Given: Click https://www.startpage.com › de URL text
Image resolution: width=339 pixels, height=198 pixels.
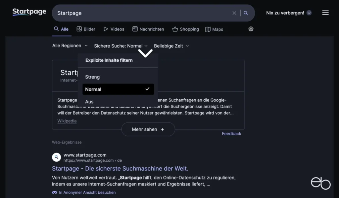Looking at the screenshot, I should point(93,160).
